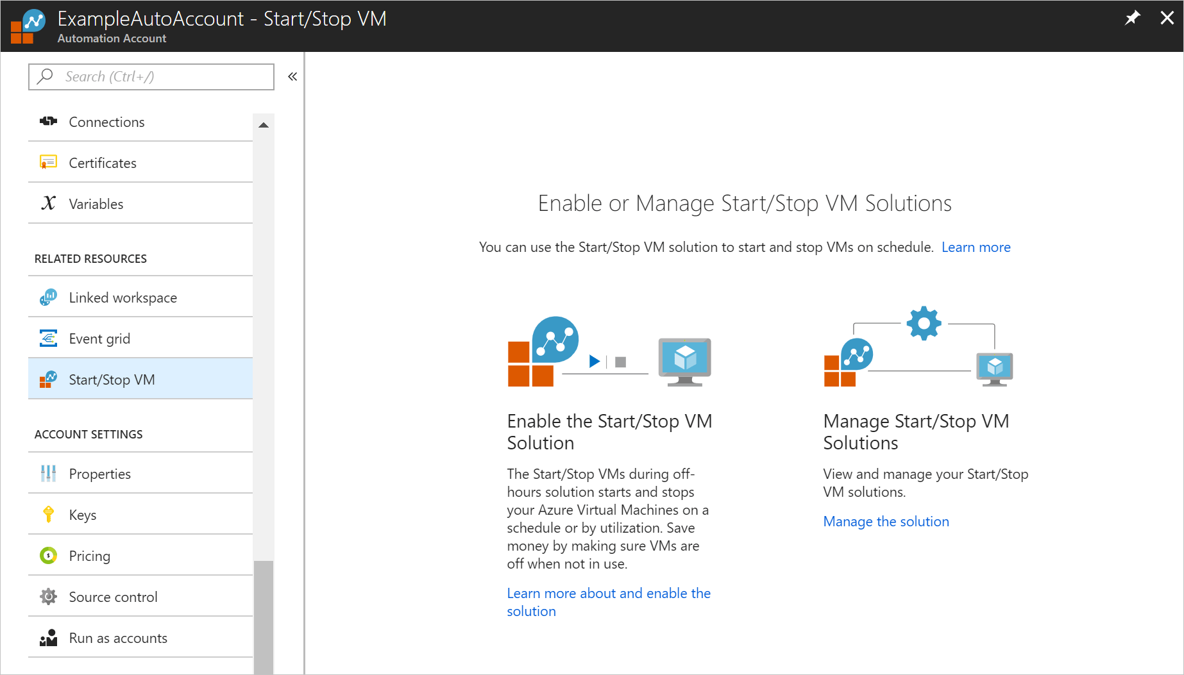Click the Enable or Manage Start/Stop VM Solutions title
This screenshot has width=1184, height=675.
pyautogui.click(x=745, y=203)
